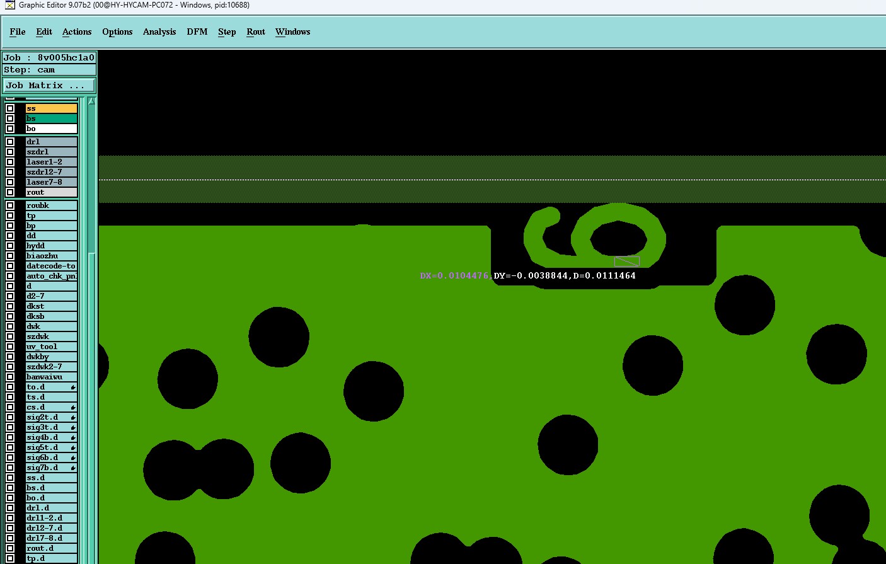Click the edit marker icon on sig4b.d

coord(73,437)
